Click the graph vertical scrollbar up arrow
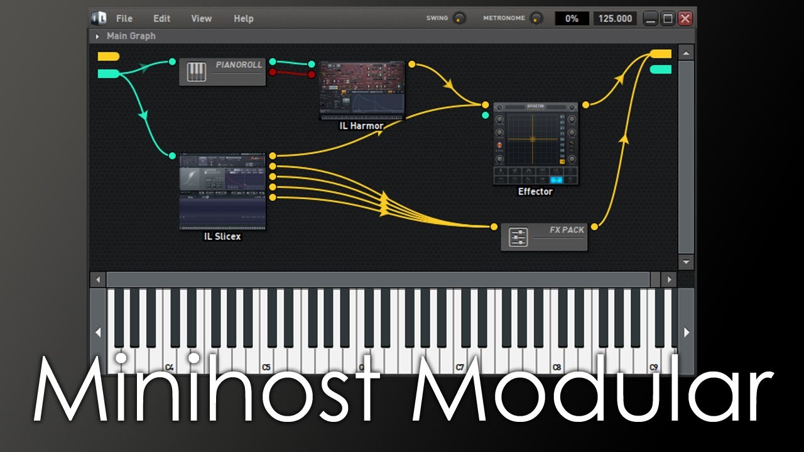The height and width of the screenshot is (452, 804). (x=686, y=53)
